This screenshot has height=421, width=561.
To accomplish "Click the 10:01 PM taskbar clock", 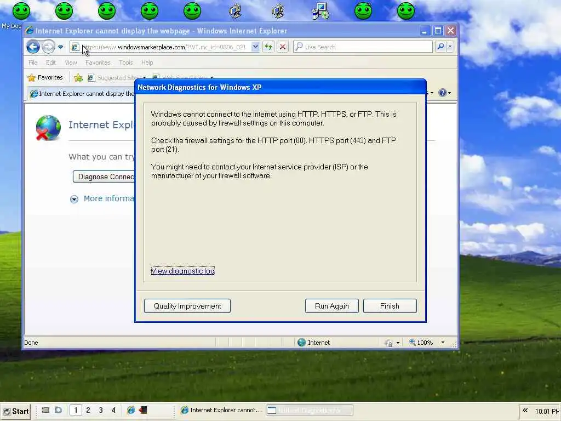I will click(x=547, y=412).
